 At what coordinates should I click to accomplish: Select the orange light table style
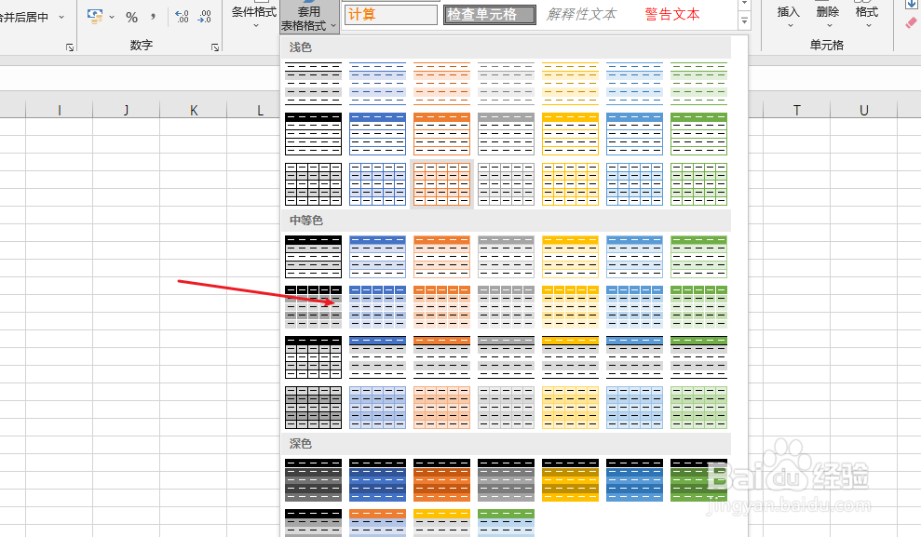coord(441,183)
